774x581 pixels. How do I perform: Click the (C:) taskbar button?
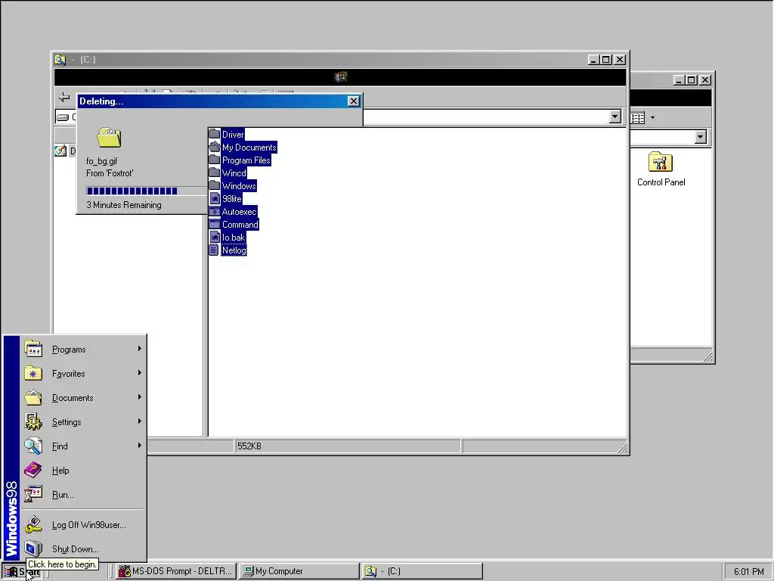422,571
